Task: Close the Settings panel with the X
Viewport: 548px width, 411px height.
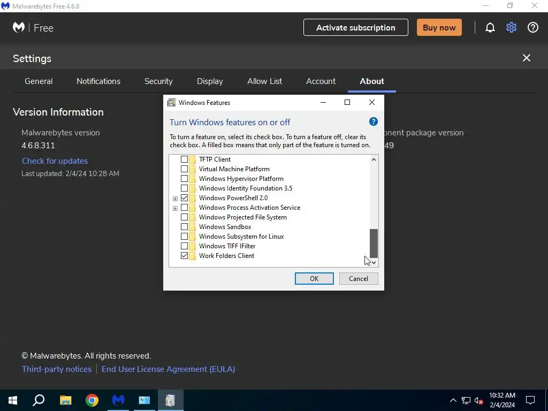Action: pos(527,58)
